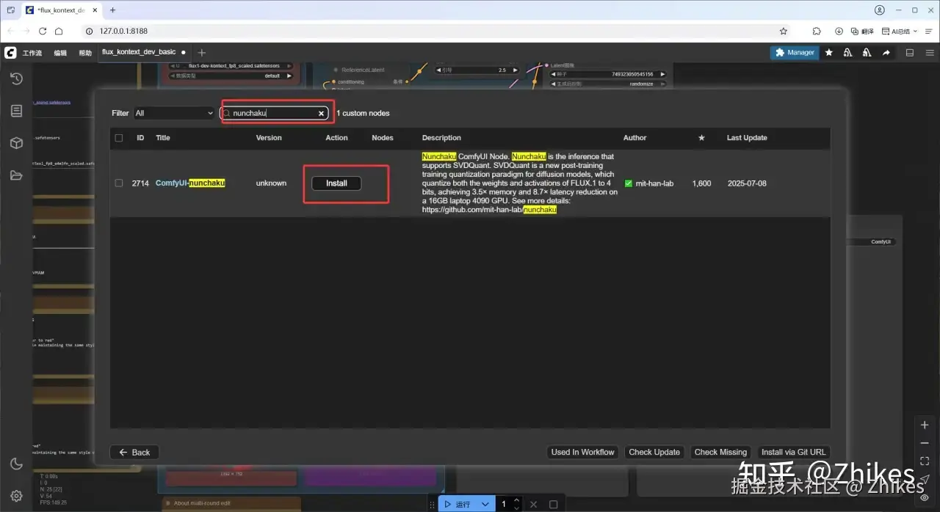Open settings gear in sidebar

[16, 496]
